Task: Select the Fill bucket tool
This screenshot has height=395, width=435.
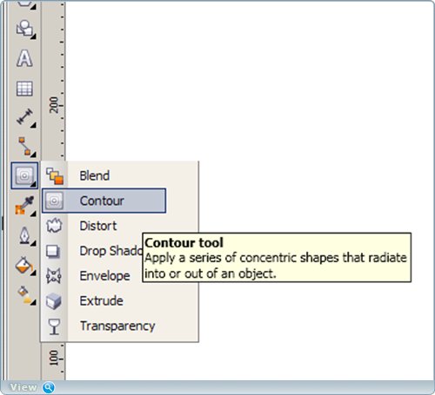Action: coord(23,265)
